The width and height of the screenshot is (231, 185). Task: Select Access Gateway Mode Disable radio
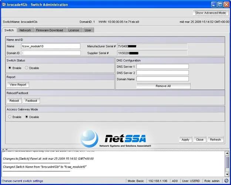tap(27, 117)
